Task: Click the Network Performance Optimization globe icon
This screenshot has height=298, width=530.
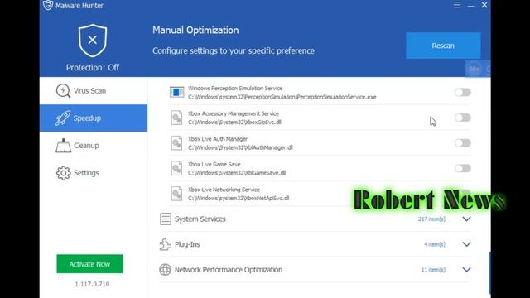Action: (166, 270)
